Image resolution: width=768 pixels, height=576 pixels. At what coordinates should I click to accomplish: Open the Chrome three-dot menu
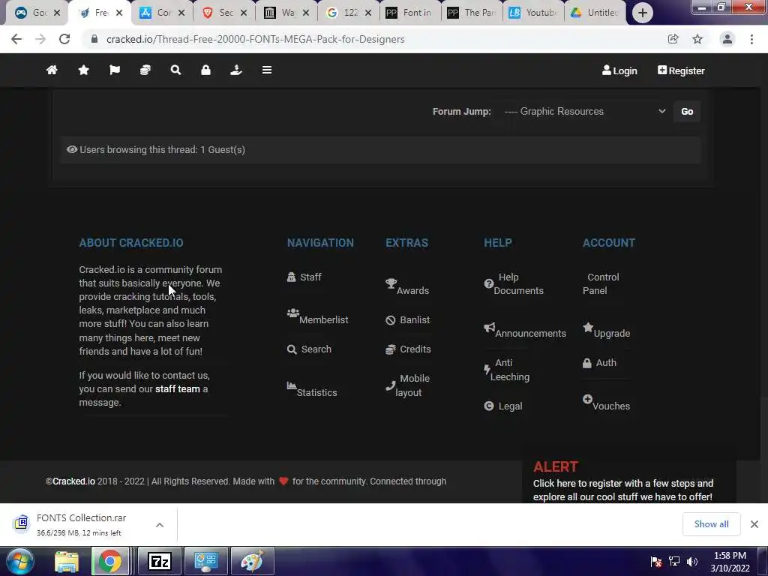point(751,39)
